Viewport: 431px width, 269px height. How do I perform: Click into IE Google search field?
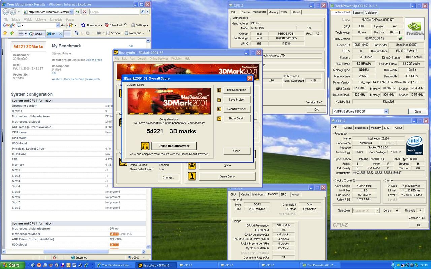[x=114, y=12]
